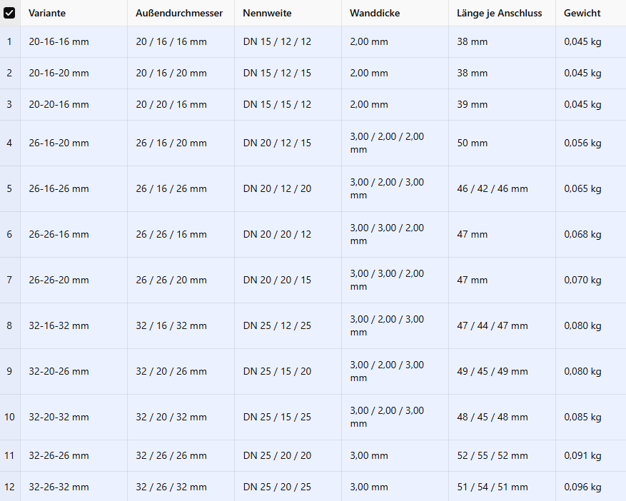This screenshot has width=626, height=501.
Task: Click the DN 20 / 20 / 15 cell
Action: (x=288, y=280)
